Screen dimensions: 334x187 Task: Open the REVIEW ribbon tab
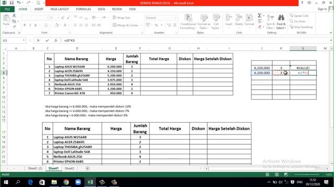tap(117, 9)
